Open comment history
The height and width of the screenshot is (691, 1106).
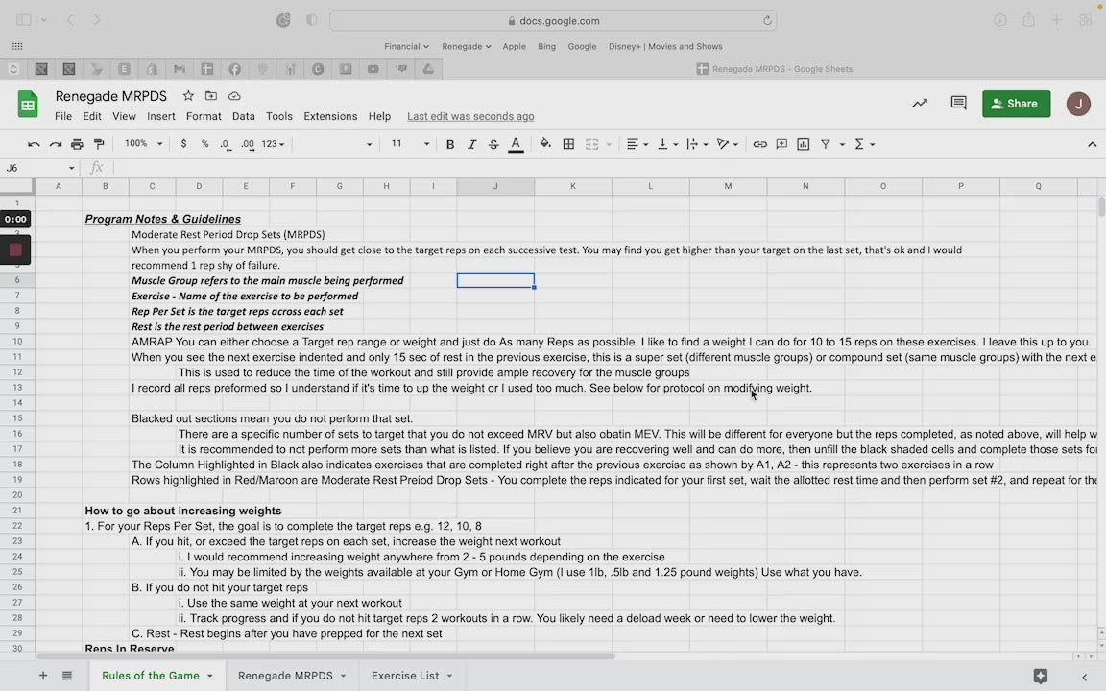(958, 104)
